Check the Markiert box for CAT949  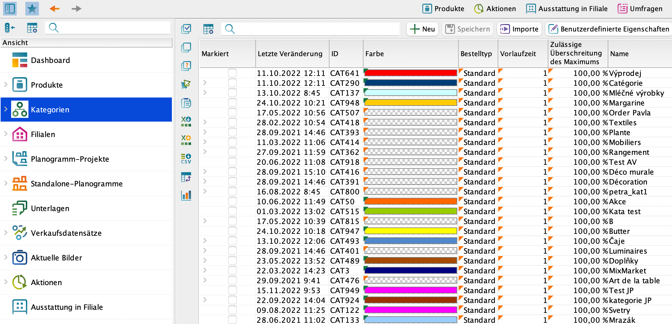click(232, 290)
